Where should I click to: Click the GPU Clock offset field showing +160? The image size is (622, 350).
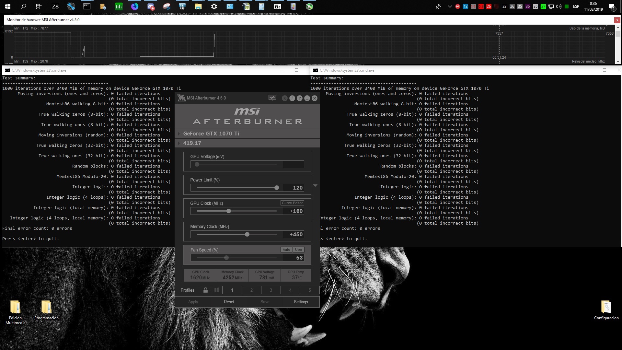click(x=294, y=211)
